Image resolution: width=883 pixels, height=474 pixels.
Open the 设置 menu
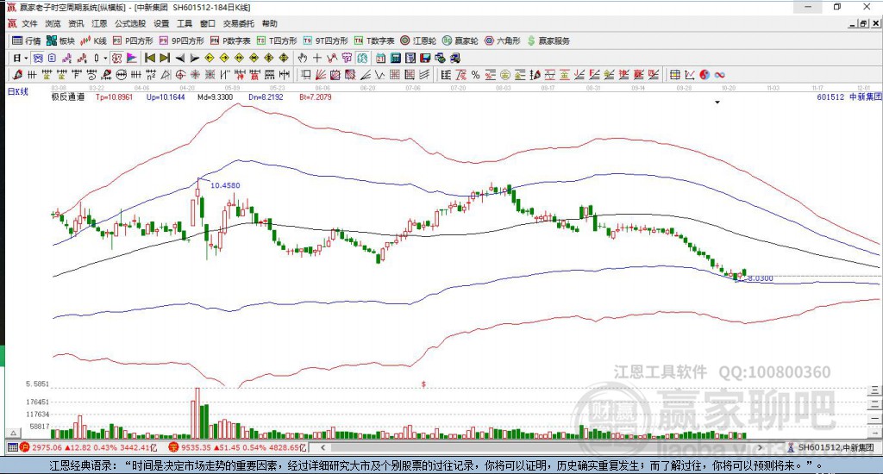tap(161, 23)
